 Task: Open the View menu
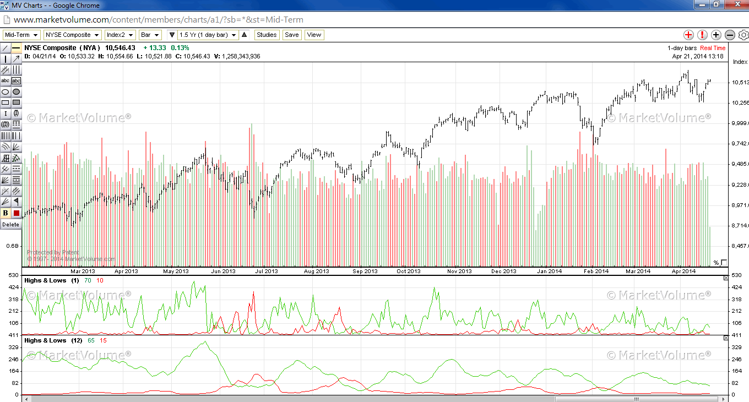coord(314,35)
